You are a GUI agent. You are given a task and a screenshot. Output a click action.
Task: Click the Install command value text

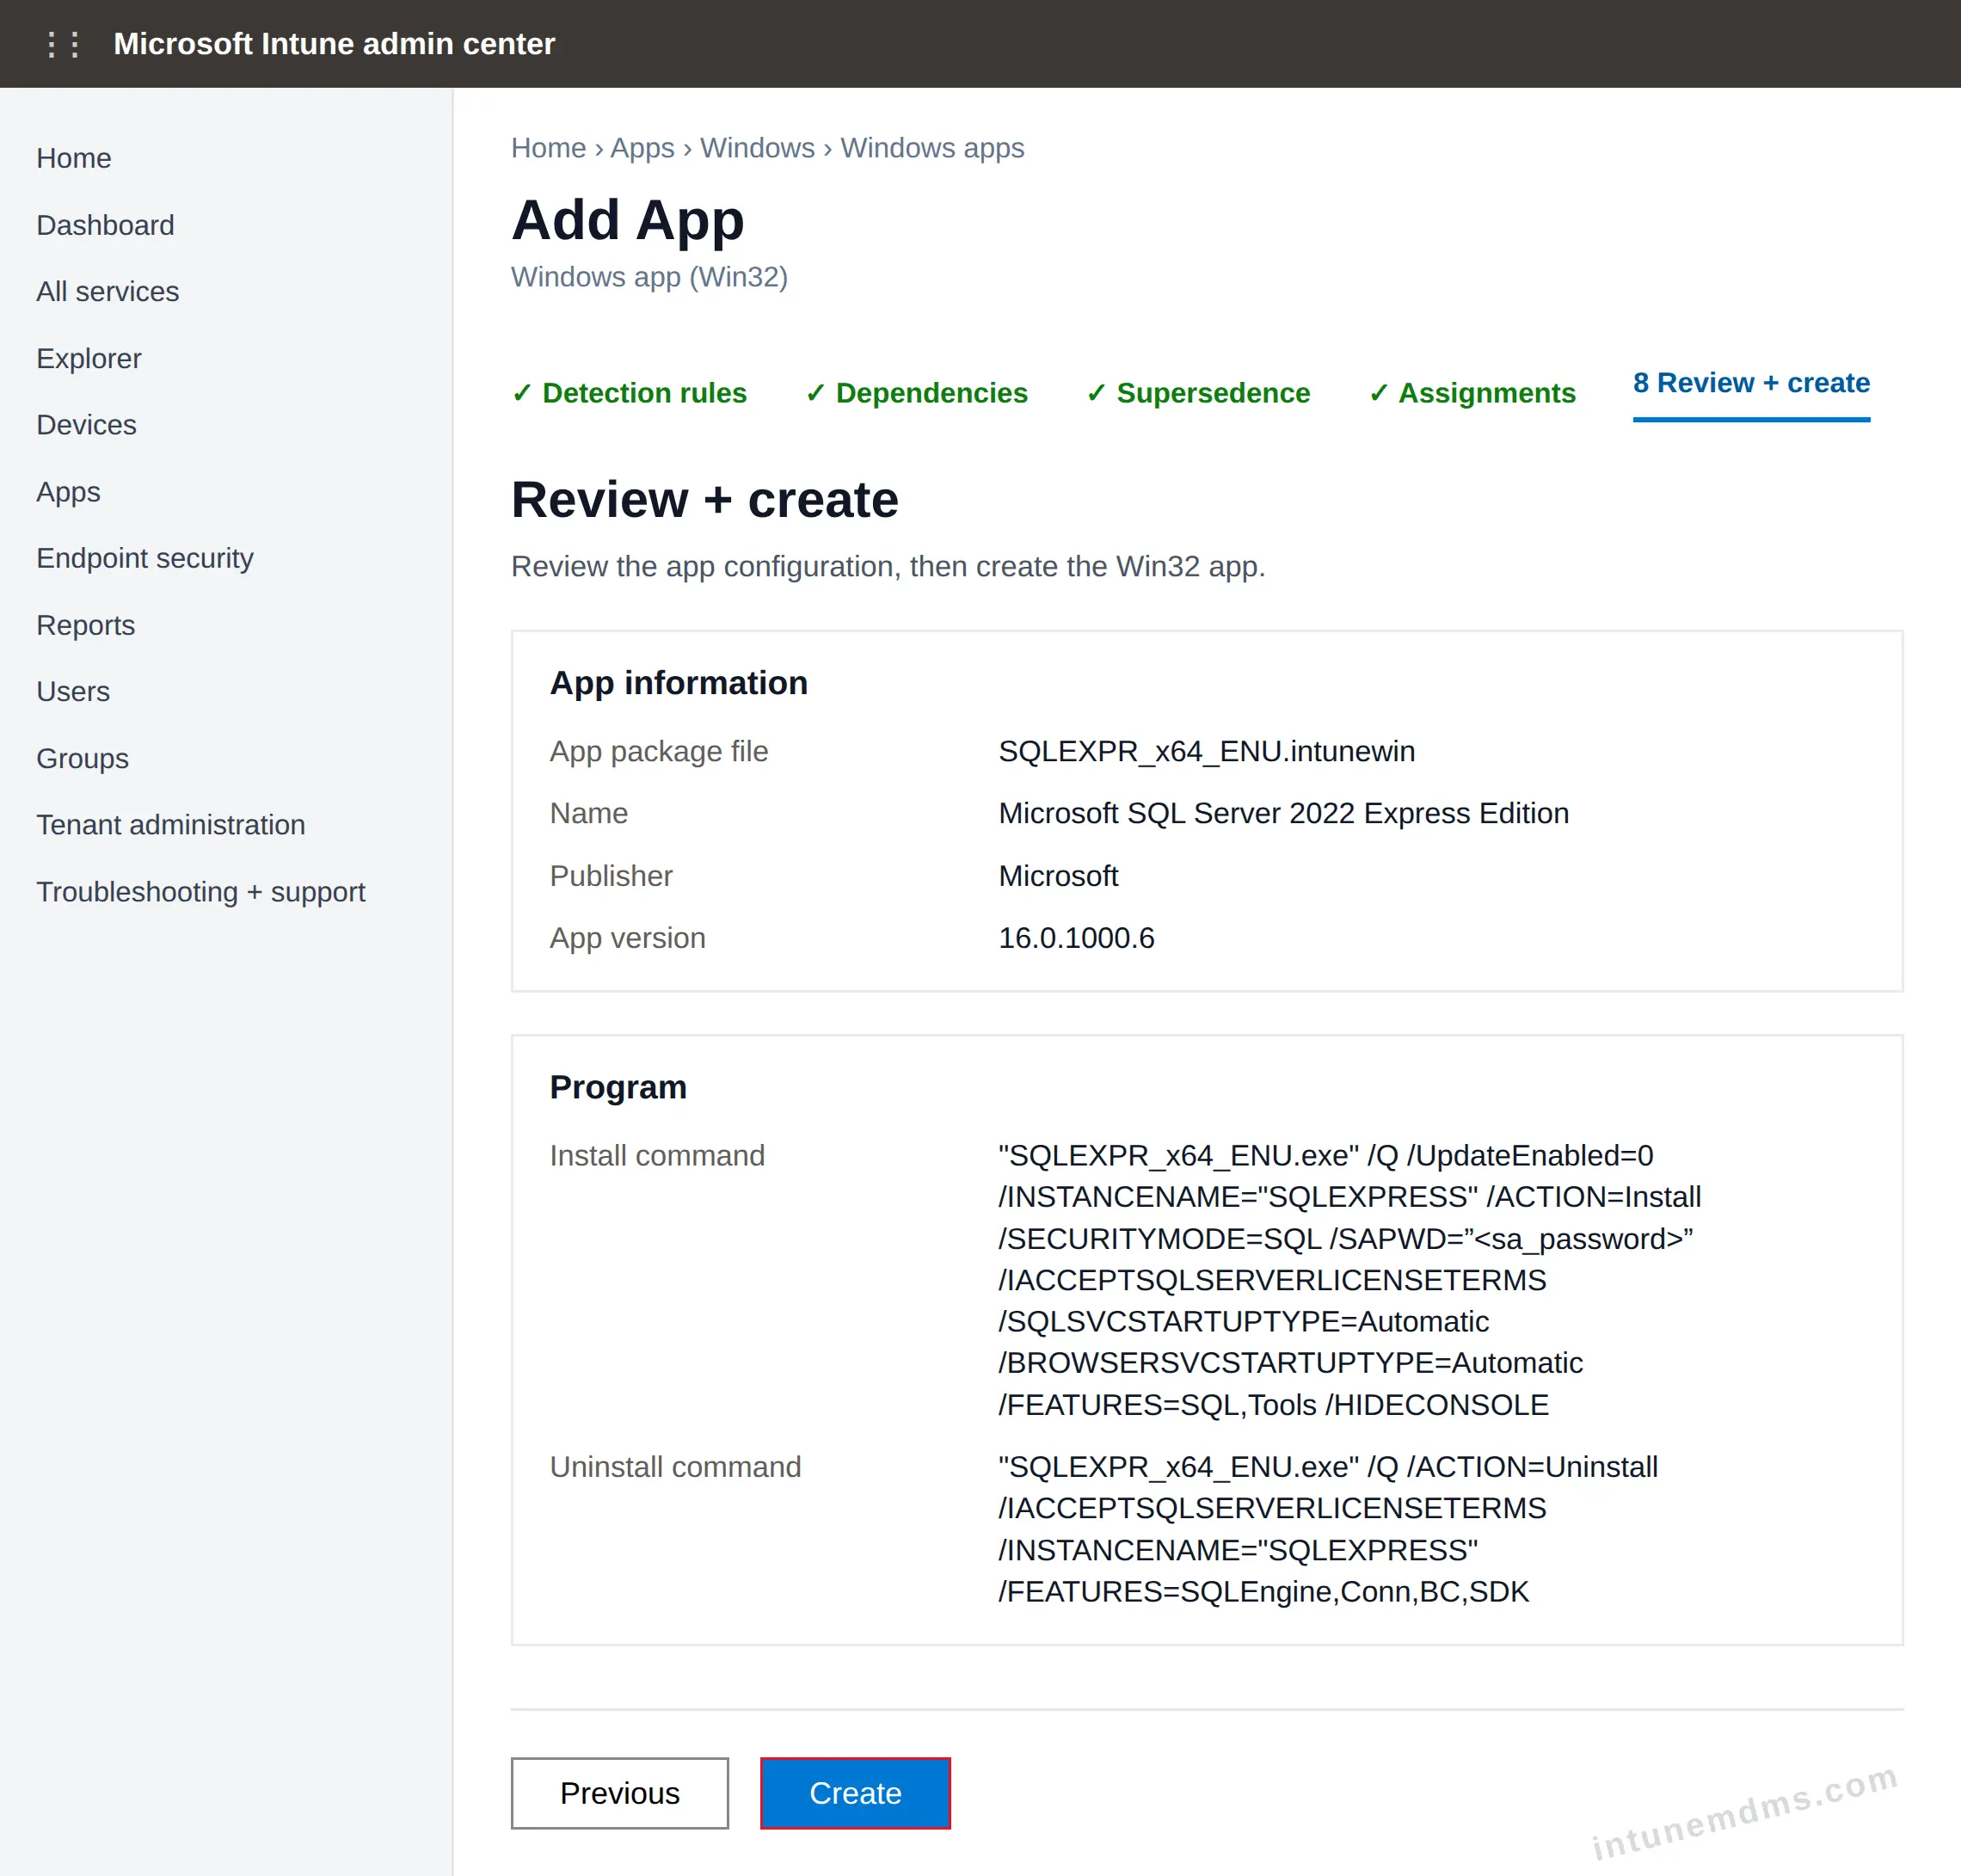tap(1349, 1280)
